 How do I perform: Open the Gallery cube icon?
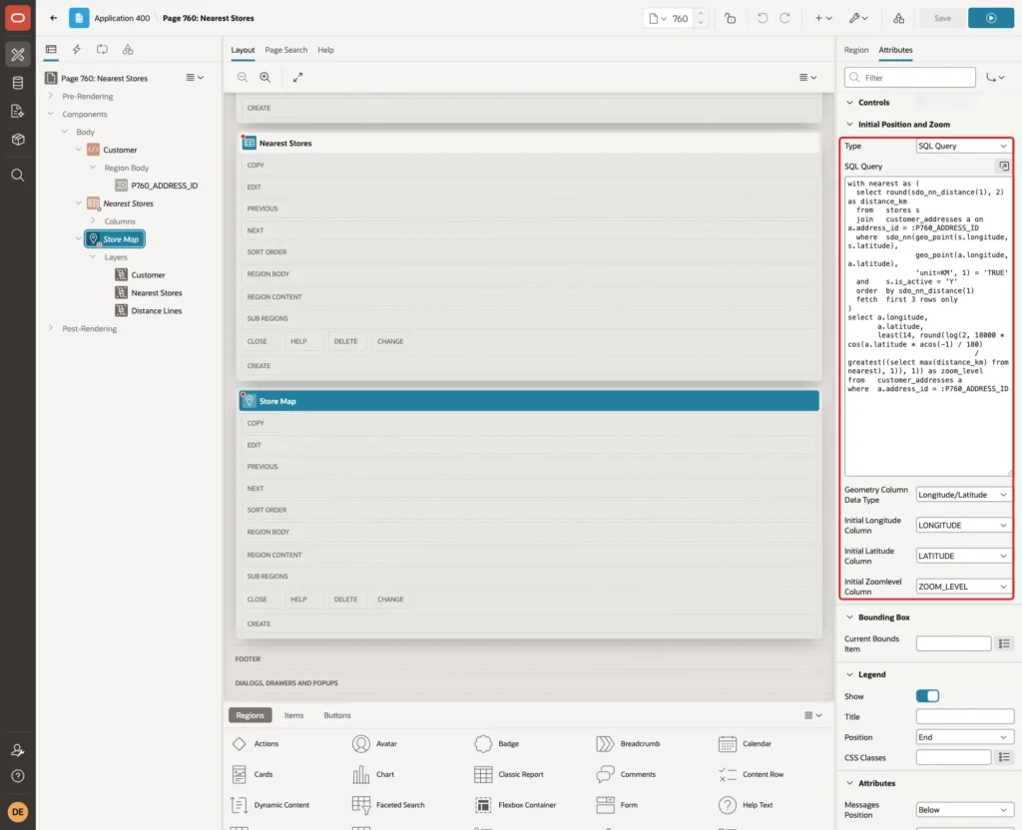coord(18,140)
